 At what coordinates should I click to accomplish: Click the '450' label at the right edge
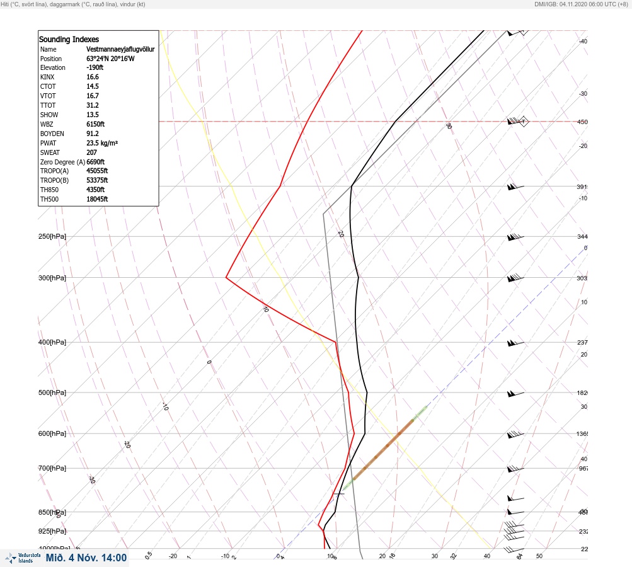click(x=582, y=122)
